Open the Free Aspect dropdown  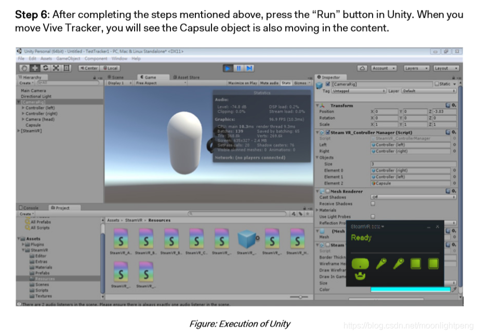click(161, 83)
